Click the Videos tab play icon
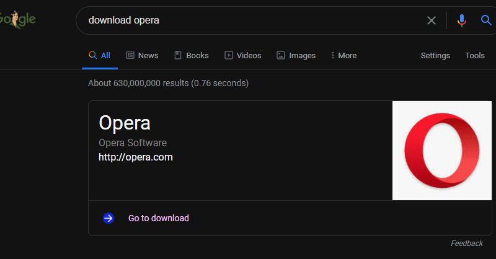This screenshot has height=259, width=496. (228, 55)
